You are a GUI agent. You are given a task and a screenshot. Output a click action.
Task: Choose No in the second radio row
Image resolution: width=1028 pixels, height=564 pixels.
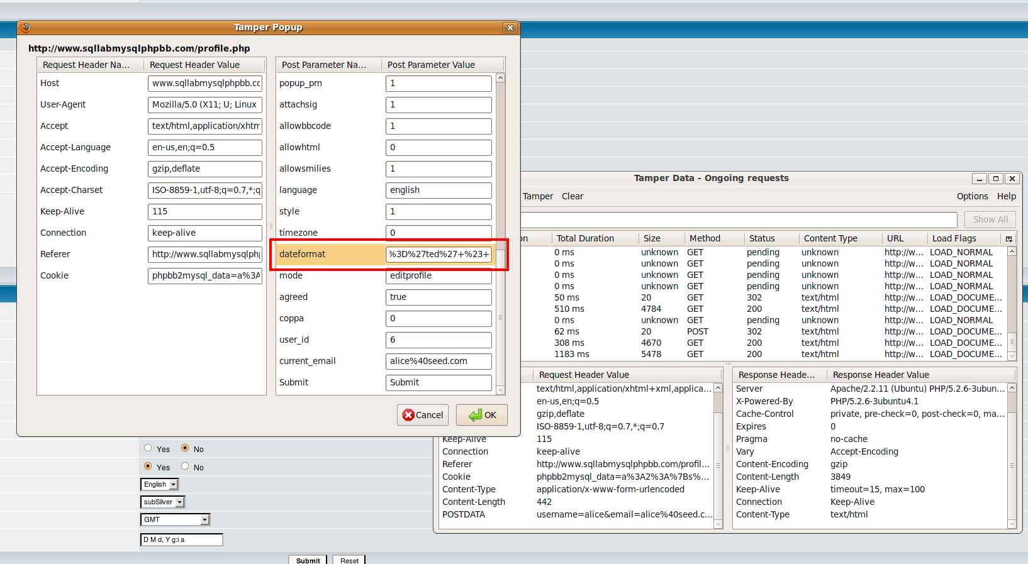[x=185, y=467]
